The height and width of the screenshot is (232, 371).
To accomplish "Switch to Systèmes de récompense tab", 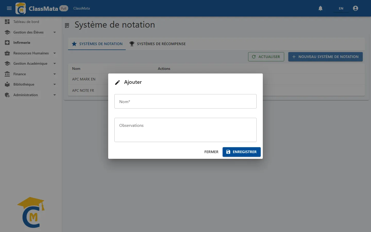I will click(157, 44).
